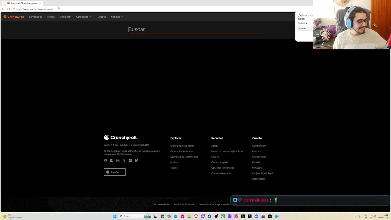Open the ESP keyboard language indicator
Image resolution: width=391 pixels, height=220 pixels.
click(365, 216)
